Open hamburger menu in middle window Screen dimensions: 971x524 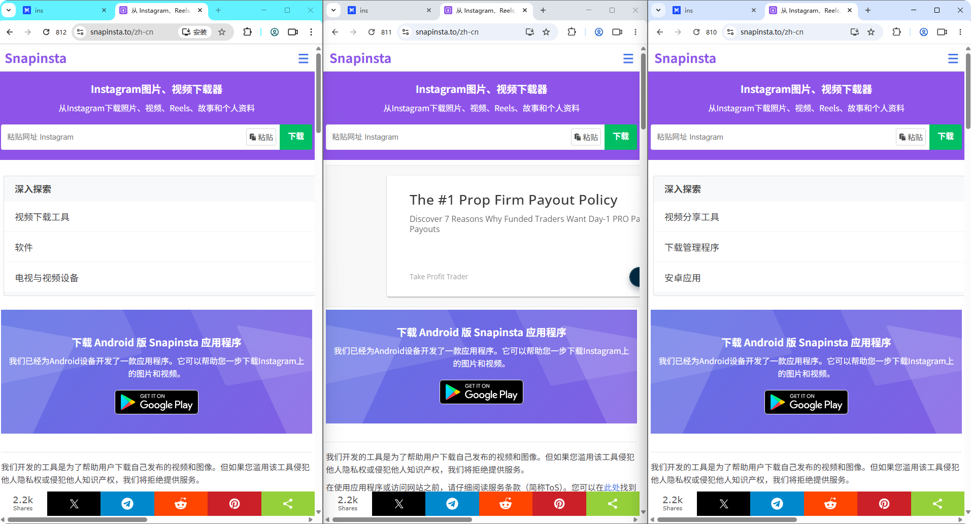(628, 59)
